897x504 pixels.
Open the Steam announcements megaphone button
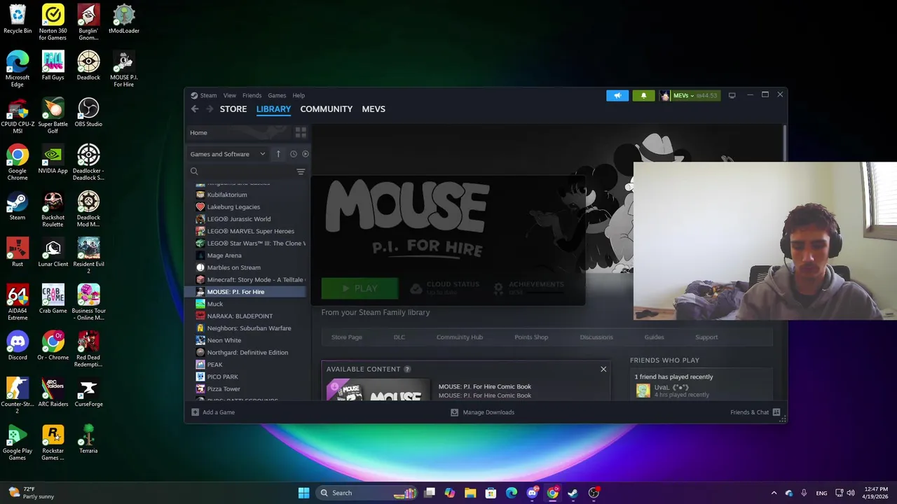tap(617, 95)
